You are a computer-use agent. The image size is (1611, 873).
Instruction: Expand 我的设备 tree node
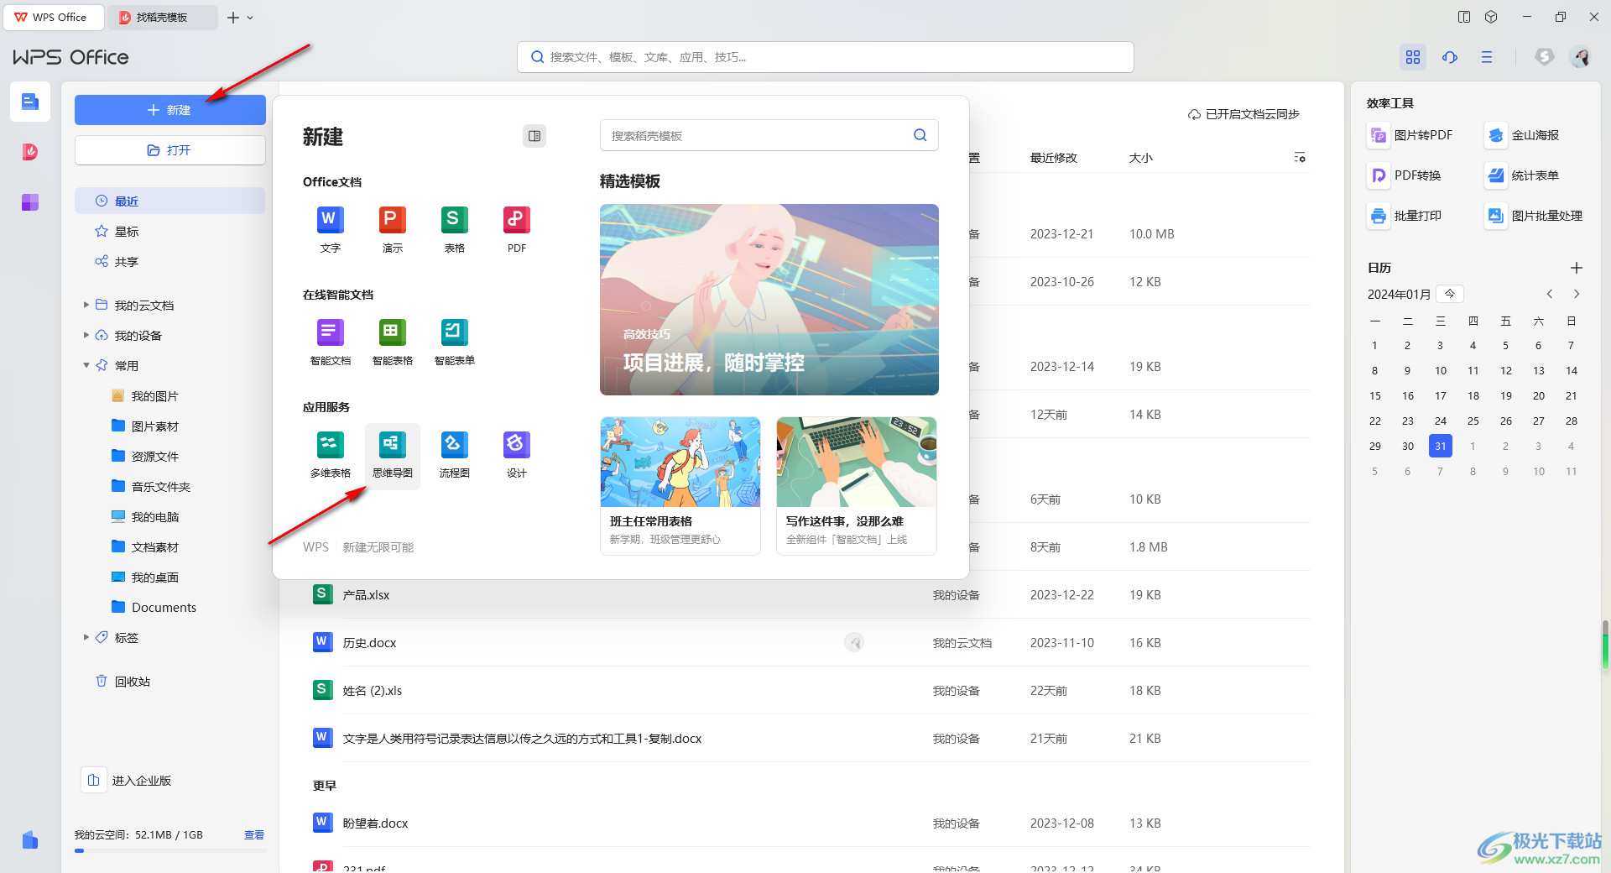pyautogui.click(x=86, y=335)
